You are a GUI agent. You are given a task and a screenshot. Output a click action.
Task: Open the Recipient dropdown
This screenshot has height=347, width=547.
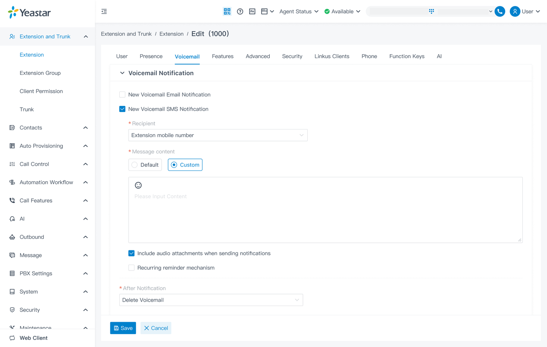[218, 135]
